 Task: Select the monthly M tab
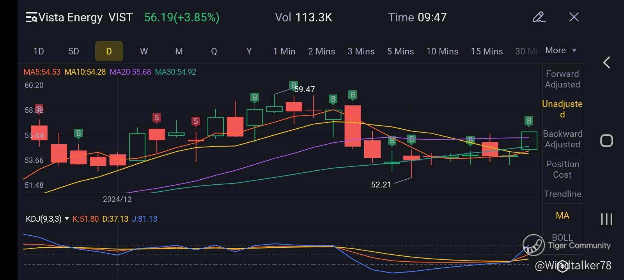pos(179,51)
